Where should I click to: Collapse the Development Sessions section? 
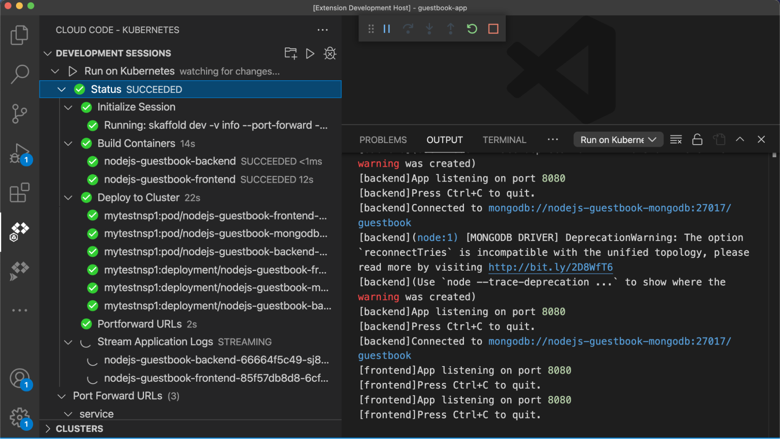[48, 53]
